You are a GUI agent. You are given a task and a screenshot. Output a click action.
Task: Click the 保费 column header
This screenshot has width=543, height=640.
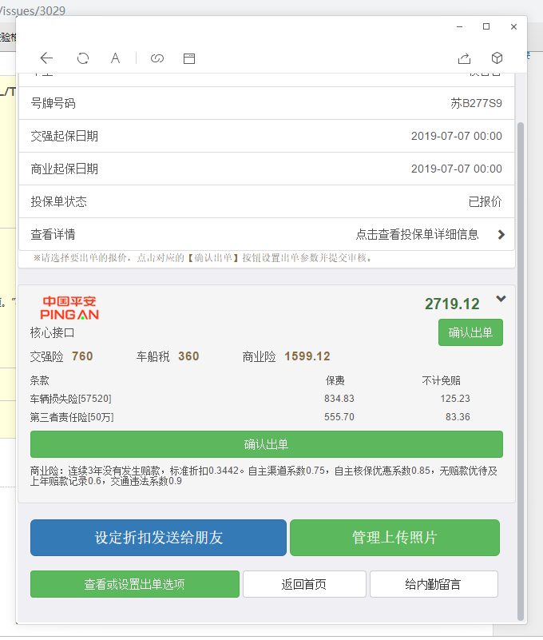click(335, 381)
